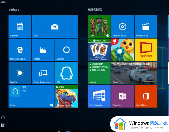Screen dimensions: 169x132
Task: Launch the Dragon Mania Legends tile
Action: pyautogui.click(x=67, y=96)
